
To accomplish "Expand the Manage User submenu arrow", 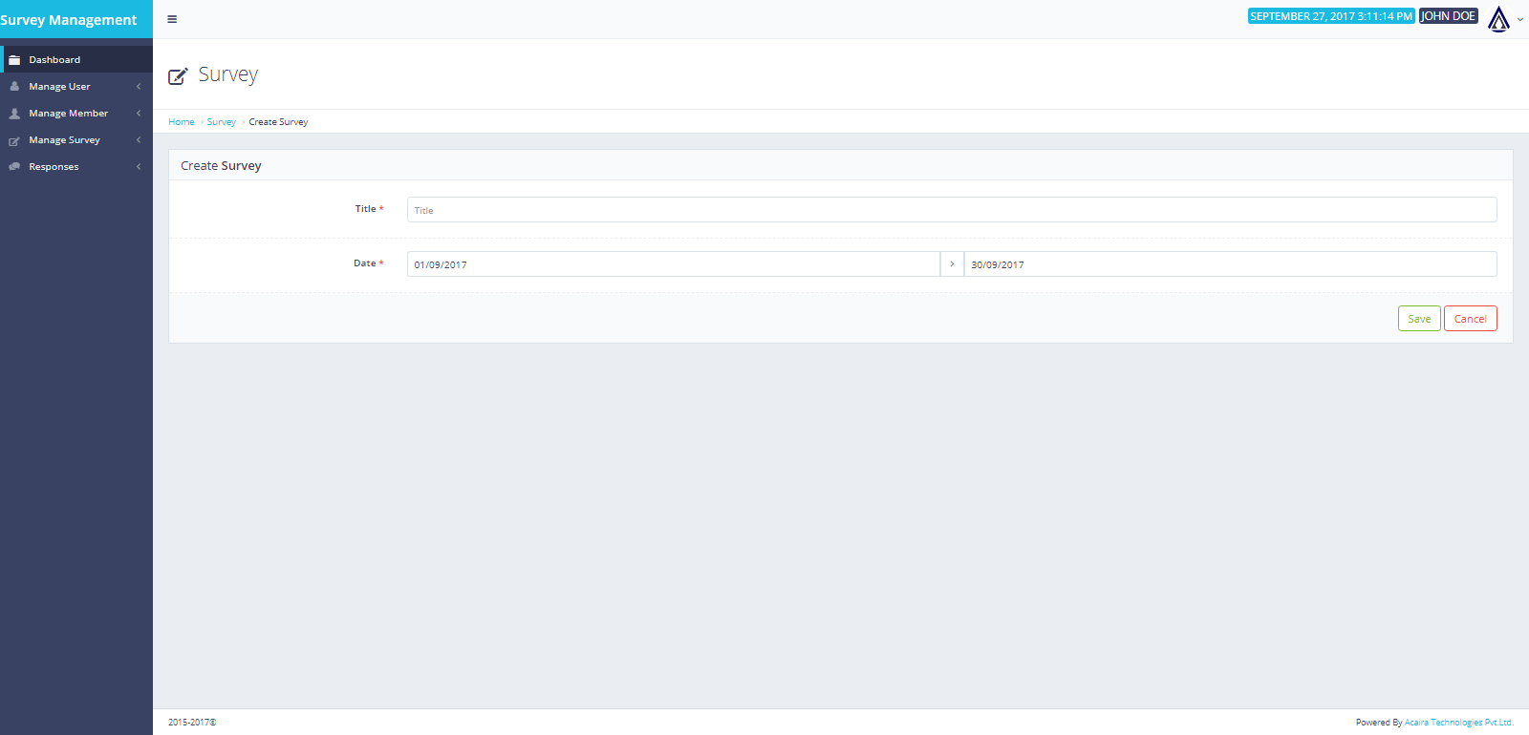I will point(139,87).
